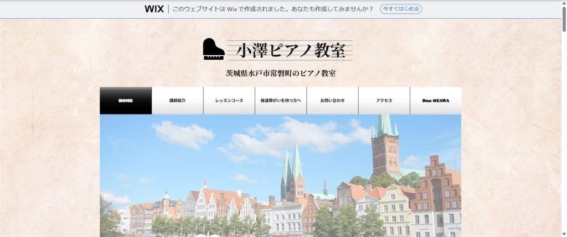567x237 pixels.
Task: Click the WIX logo in top banner
Action: (153, 9)
